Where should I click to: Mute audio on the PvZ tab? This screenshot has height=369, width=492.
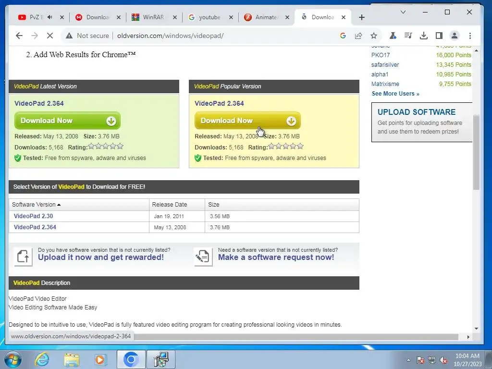click(50, 17)
